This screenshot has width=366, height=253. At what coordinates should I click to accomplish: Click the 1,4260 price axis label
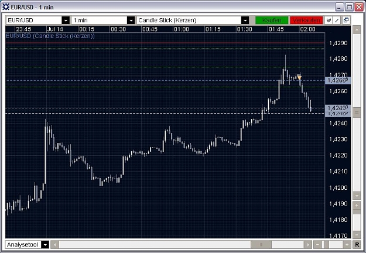[x=338, y=91]
